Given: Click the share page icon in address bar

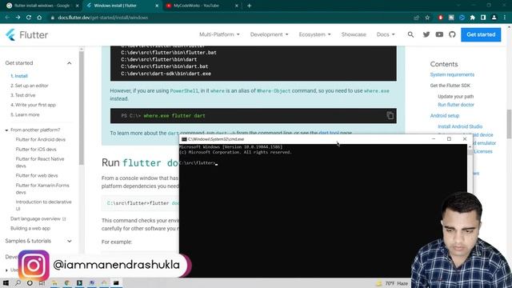Looking at the screenshot, I should 416,18.
